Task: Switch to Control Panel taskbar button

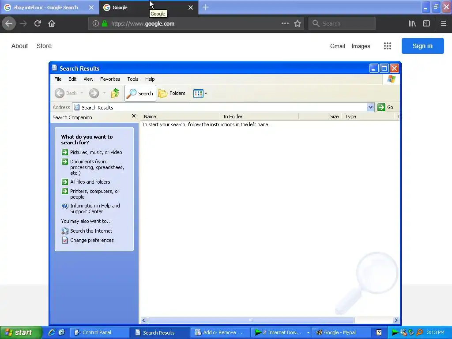Action: 100,332
